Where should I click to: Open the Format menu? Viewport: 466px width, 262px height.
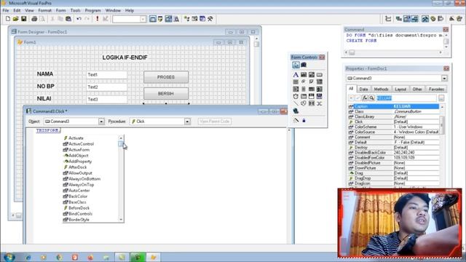click(x=44, y=10)
